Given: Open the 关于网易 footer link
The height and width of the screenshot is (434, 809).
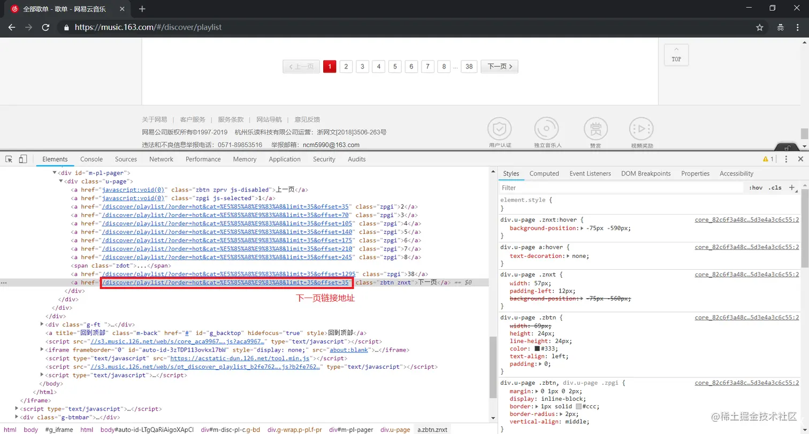Looking at the screenshot, I should point(154,119).
